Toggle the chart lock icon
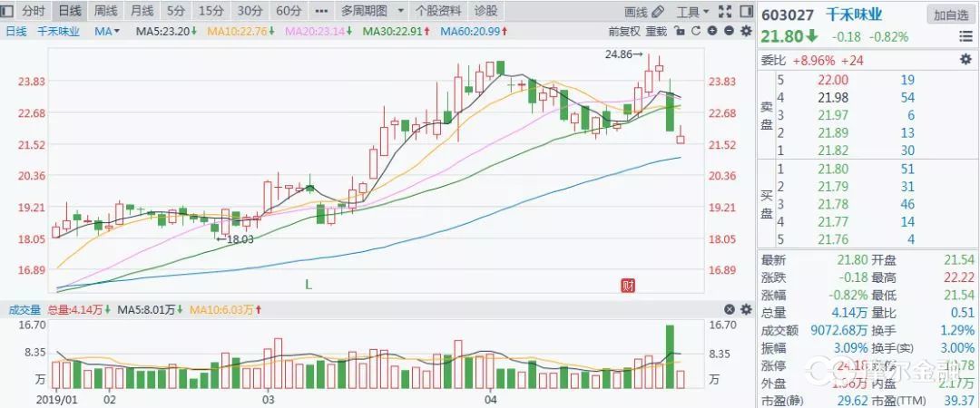The height and width of the screenshot is (408, 980). point(679,31)
